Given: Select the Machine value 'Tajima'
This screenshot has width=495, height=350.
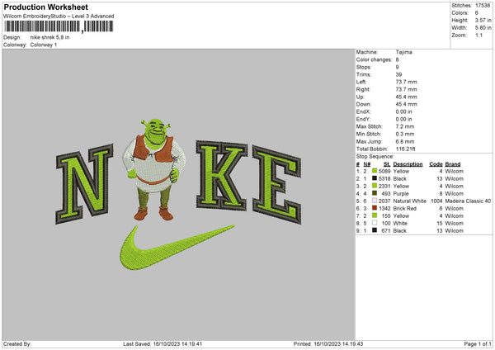Looking at the screenshot, I should [403, 52].
